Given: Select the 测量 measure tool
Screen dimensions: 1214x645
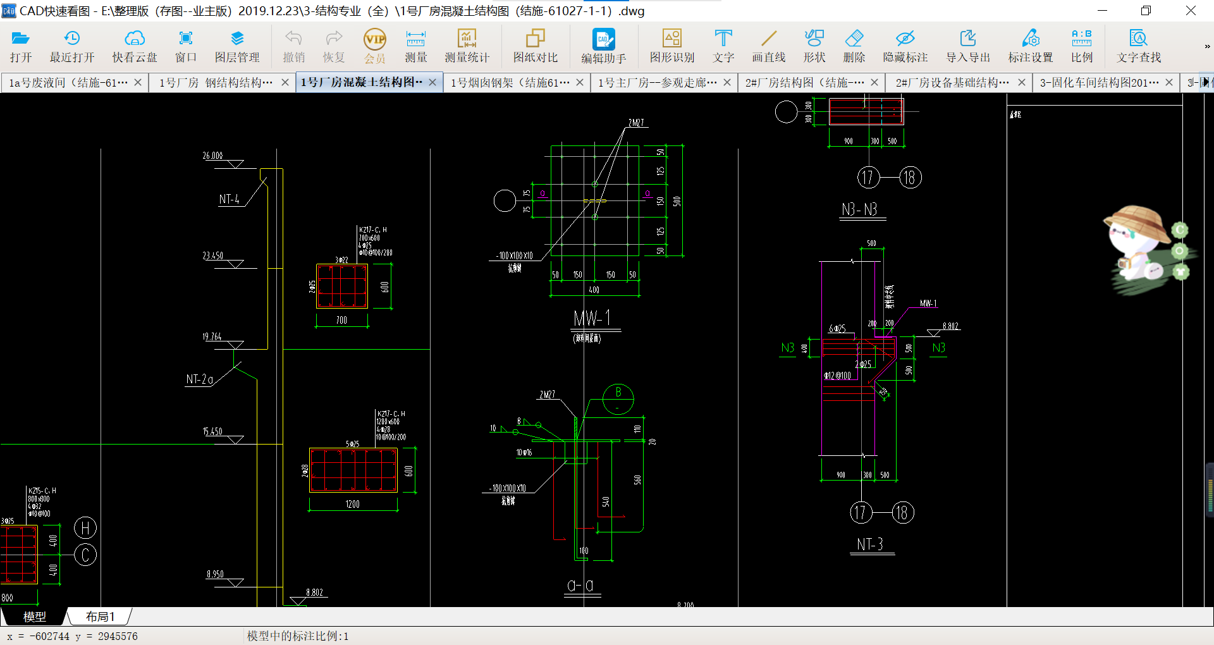Looking at the screenshot, I should (416, 46).
